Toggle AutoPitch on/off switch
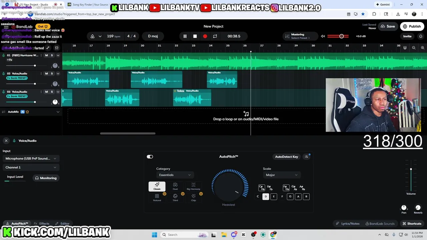 (150, 157)
